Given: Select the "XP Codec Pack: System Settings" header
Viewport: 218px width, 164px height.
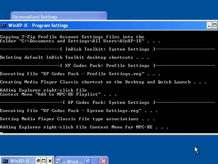Looking at the screenshot, I should [x=108, y=102].
